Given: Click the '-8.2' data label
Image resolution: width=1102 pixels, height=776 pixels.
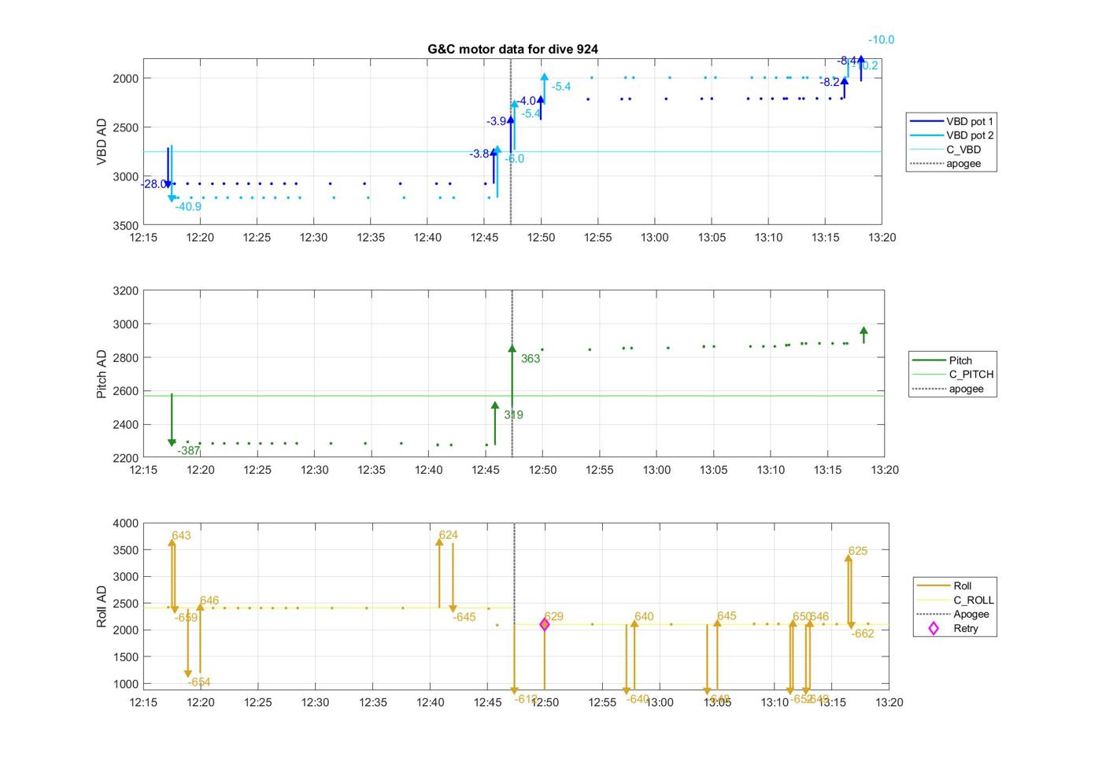Looking at the screenshot, I should (x=830, y=83).
